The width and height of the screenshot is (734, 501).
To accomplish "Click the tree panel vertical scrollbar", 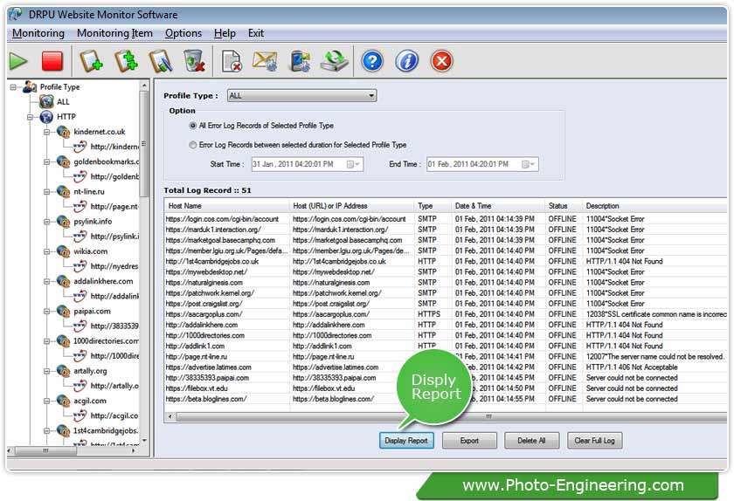I will [x=144, y=264].
